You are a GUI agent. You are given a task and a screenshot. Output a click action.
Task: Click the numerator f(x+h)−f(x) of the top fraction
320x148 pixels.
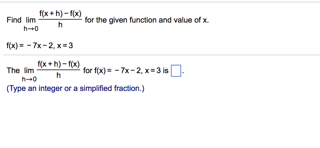(60, 13)
